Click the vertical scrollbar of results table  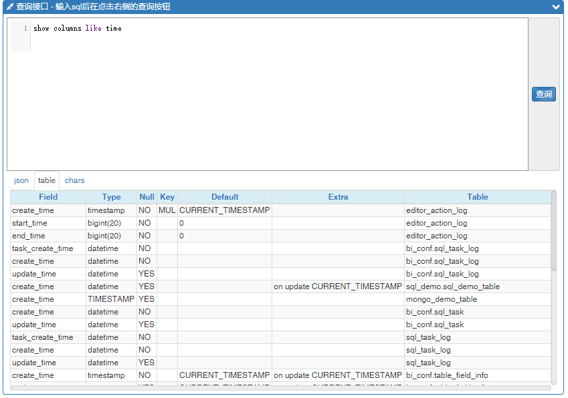553,230
